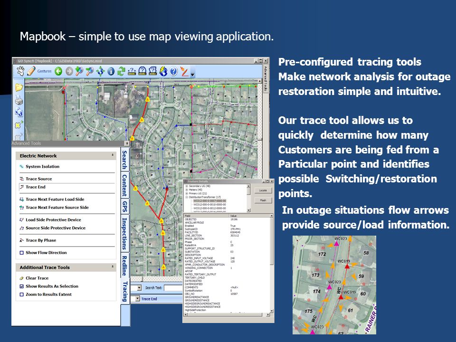Click the blue sync arrows sidebar icon
456x342 pixels.
(19, 112)
